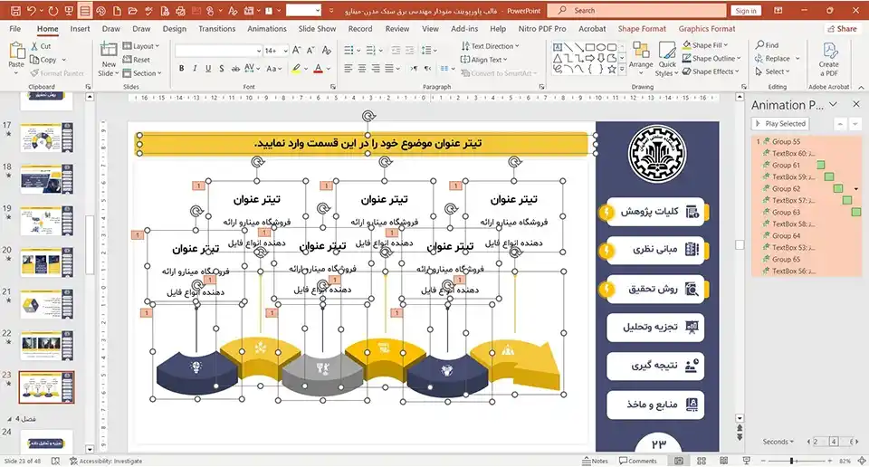Screen dimensions: 869x467
Task: Select the oval shape in shapes gallery
Action: [x=601, y=48]
